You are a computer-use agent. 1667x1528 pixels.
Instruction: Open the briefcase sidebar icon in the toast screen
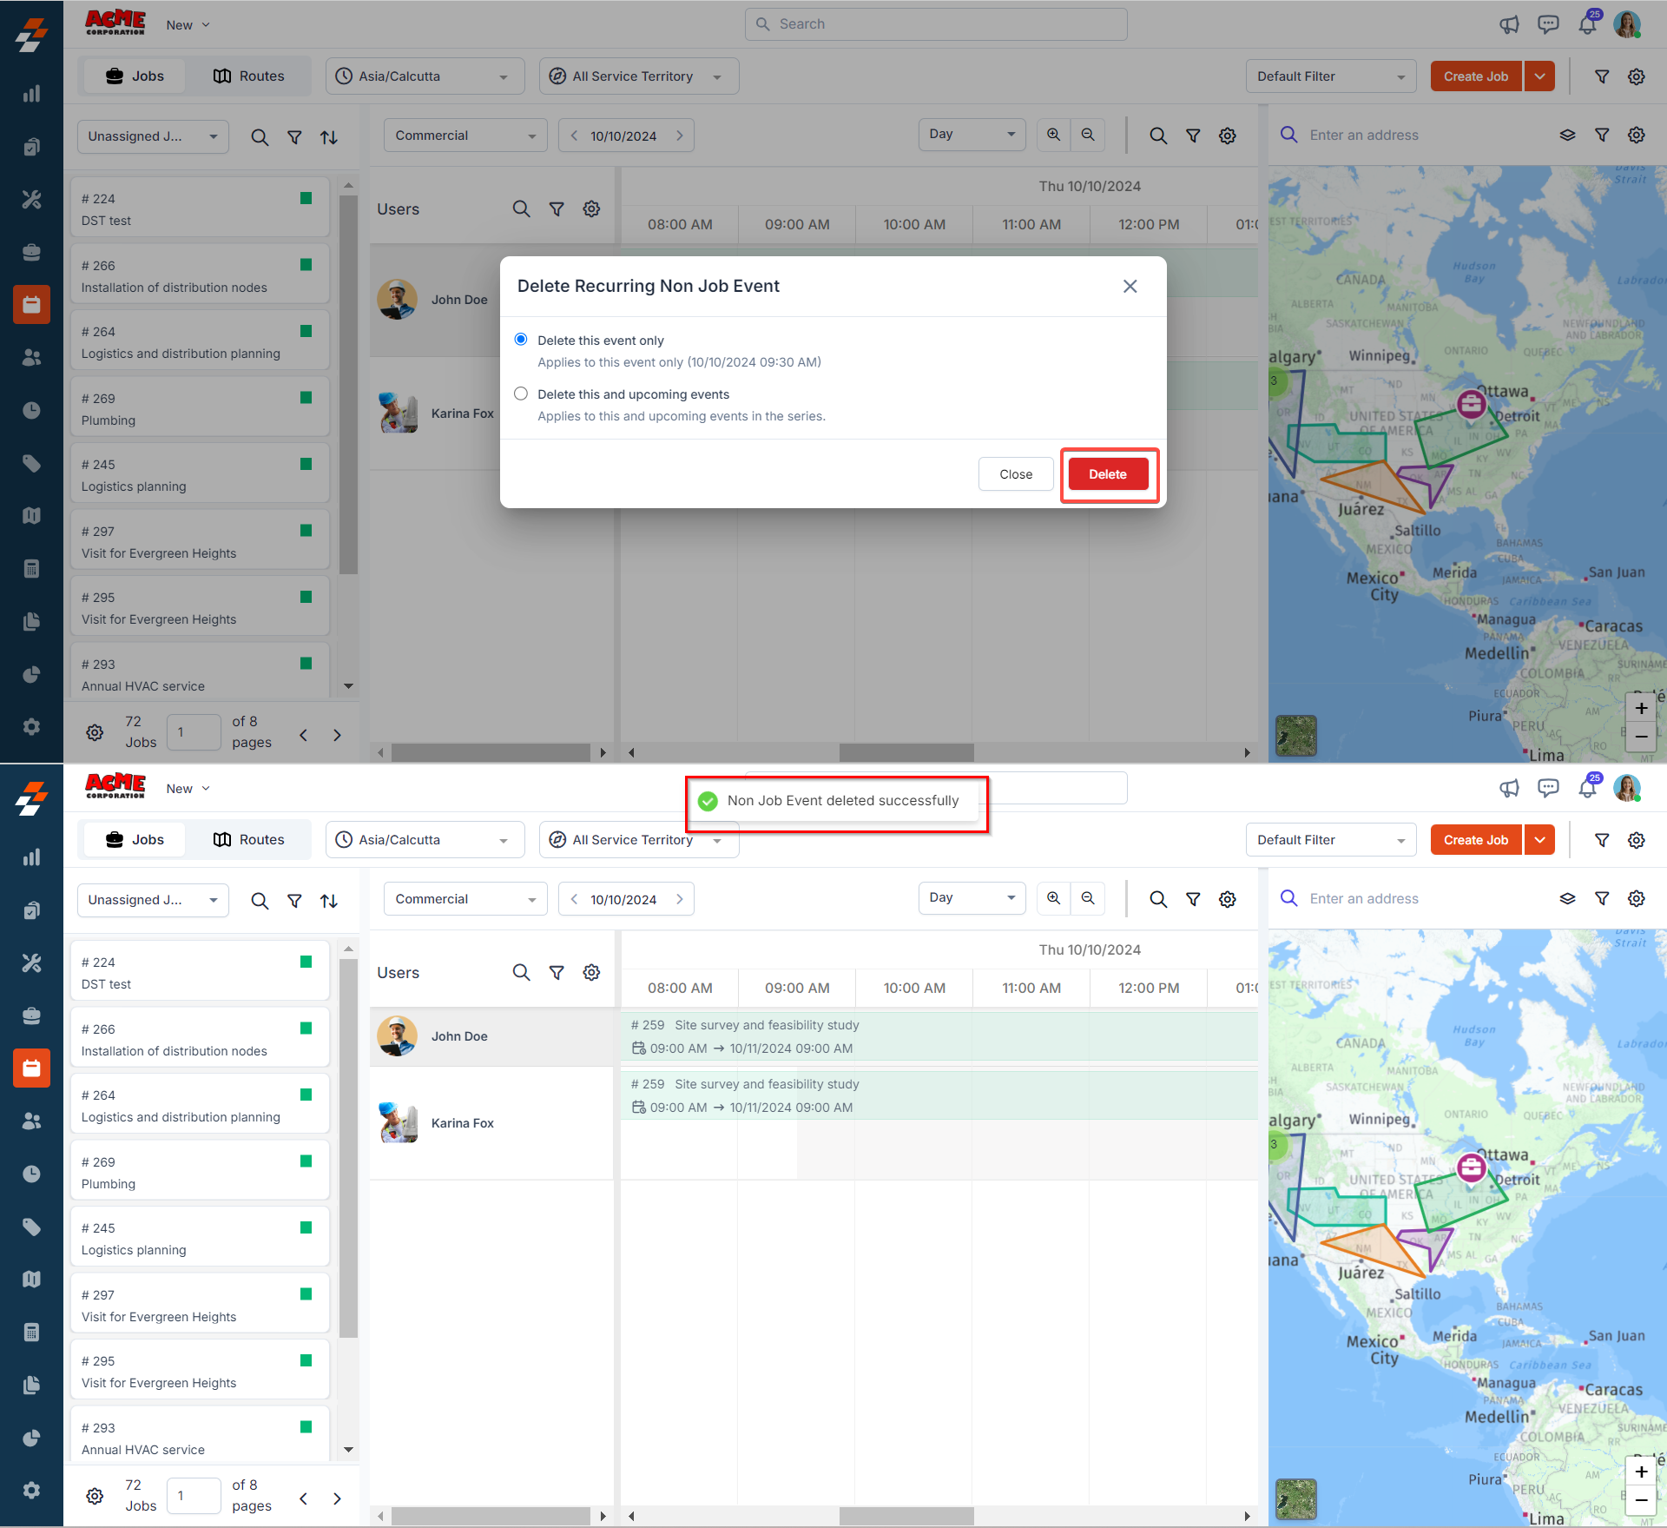coord(31,1015)
